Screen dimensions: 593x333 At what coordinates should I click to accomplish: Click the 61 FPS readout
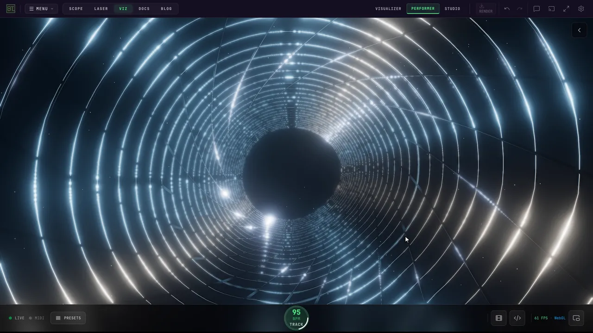tap(541, 318)
